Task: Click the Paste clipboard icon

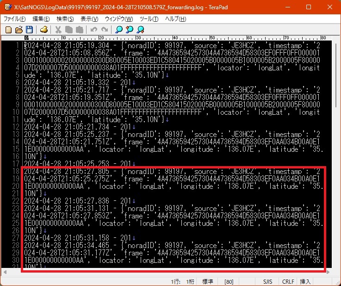Action: tap(80, 30)
